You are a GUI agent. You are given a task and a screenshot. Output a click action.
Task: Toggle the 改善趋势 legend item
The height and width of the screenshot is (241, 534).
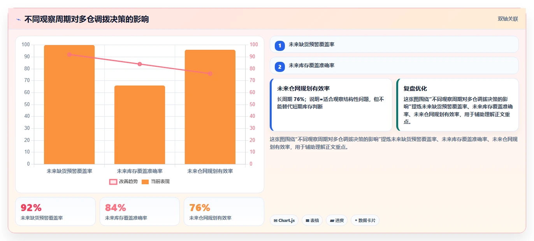click(123, 182)
